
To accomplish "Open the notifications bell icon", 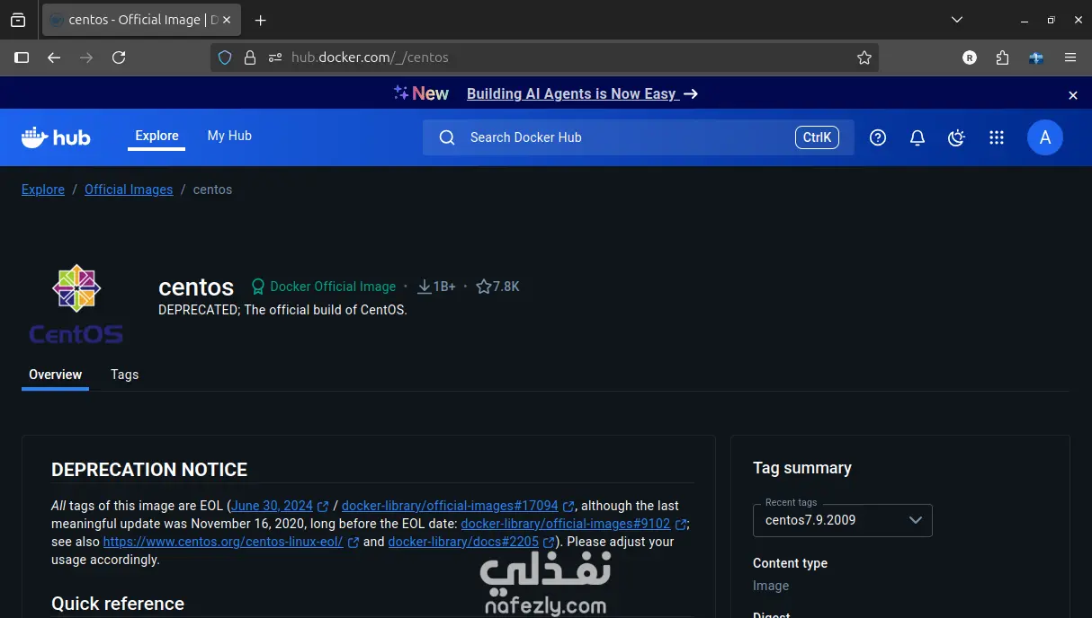I will tap(917, 137).
